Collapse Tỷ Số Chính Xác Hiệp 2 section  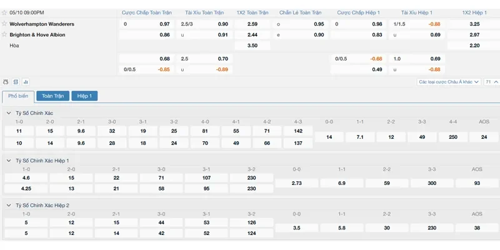pyautogui.click(x=8, y=205)
